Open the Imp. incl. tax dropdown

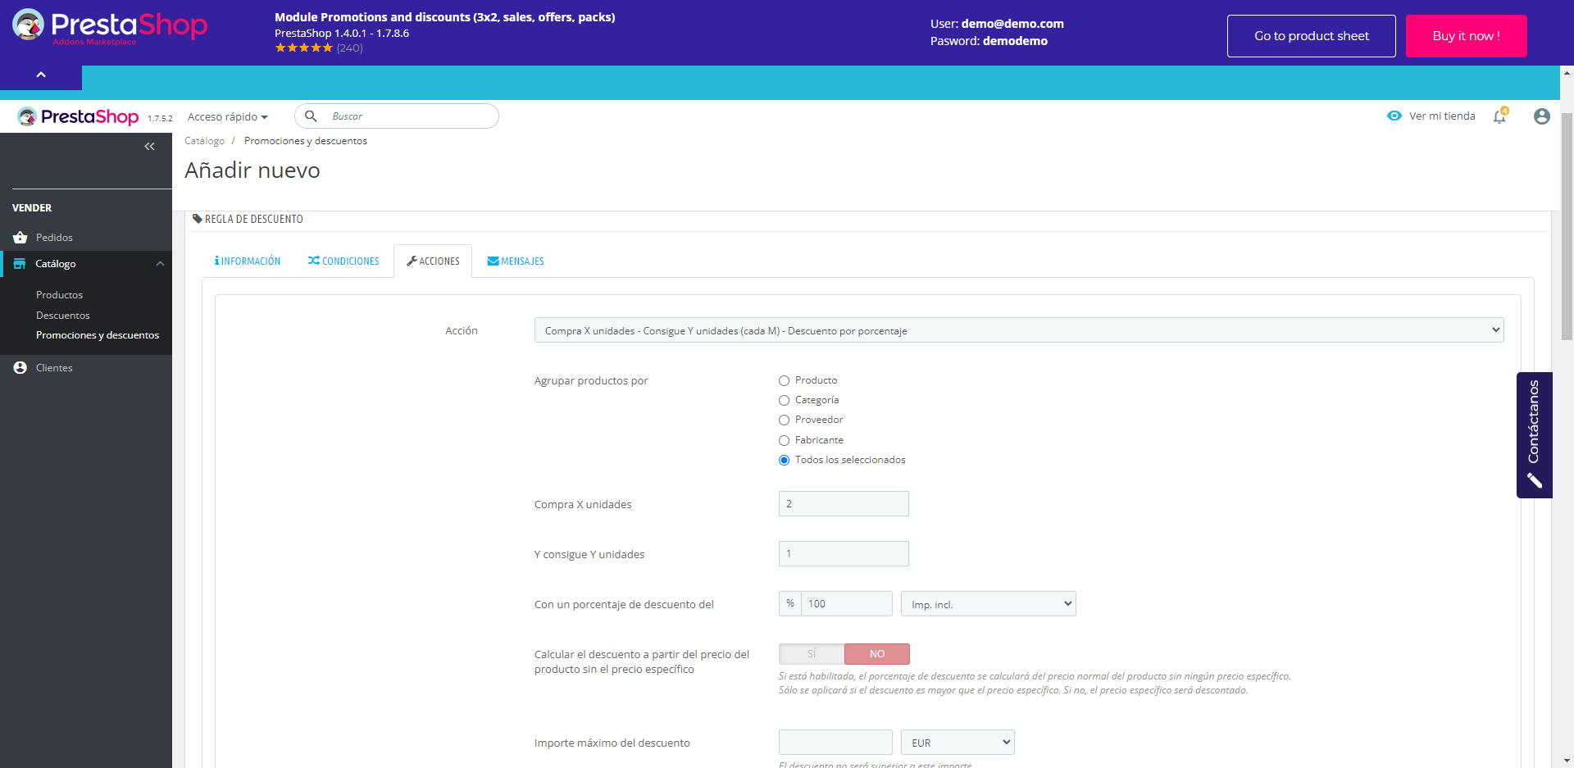click(x=989, y=604)
